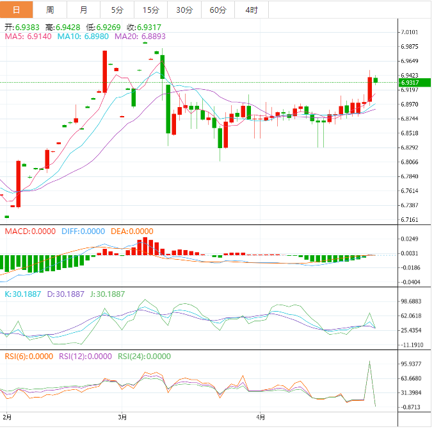
Task: Click the RSI(12) indicator label
Action: 85,357
